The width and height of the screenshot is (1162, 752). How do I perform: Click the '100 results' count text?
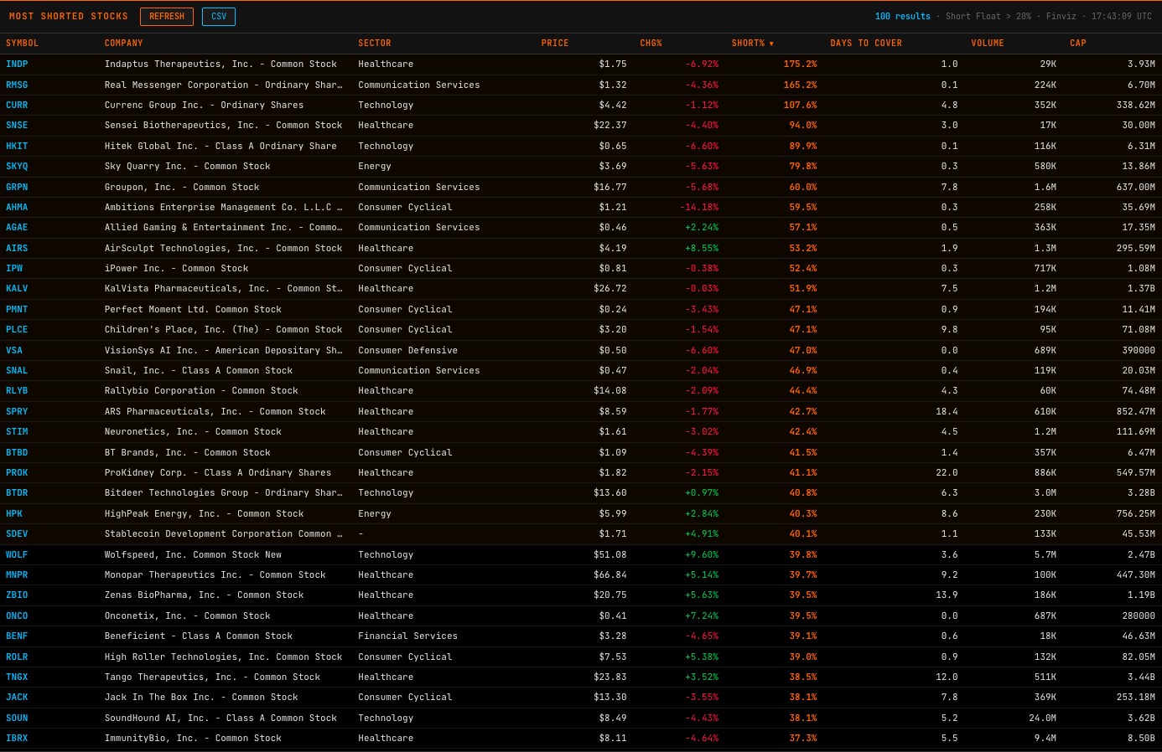tap(902, 17)
